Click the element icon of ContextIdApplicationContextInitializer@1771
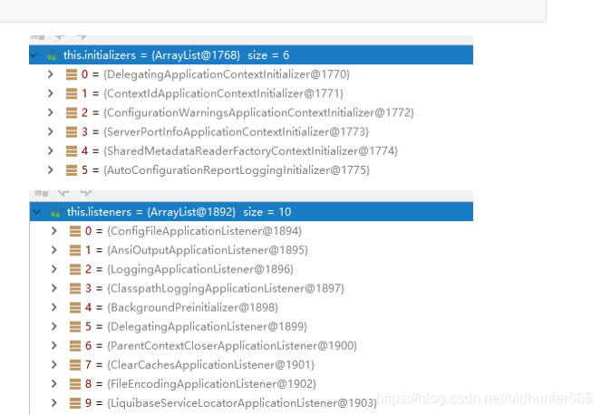Image resolution: width=601 pixels, height=415 pixels. tap(72, 93)
